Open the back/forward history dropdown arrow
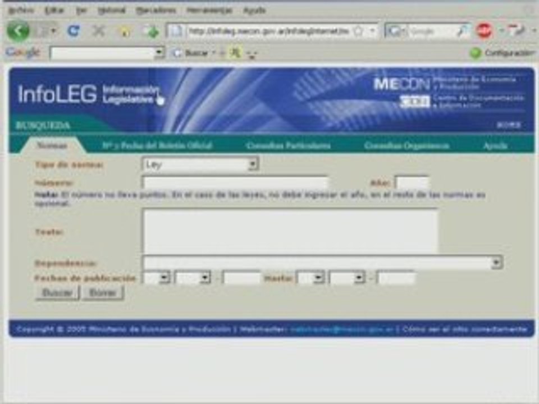 [54, 31]
